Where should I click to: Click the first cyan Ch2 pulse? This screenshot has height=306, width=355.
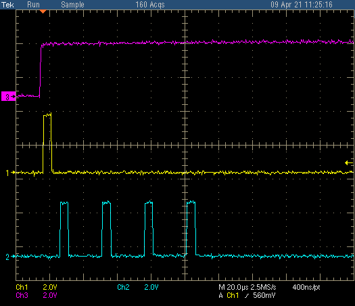64,229
